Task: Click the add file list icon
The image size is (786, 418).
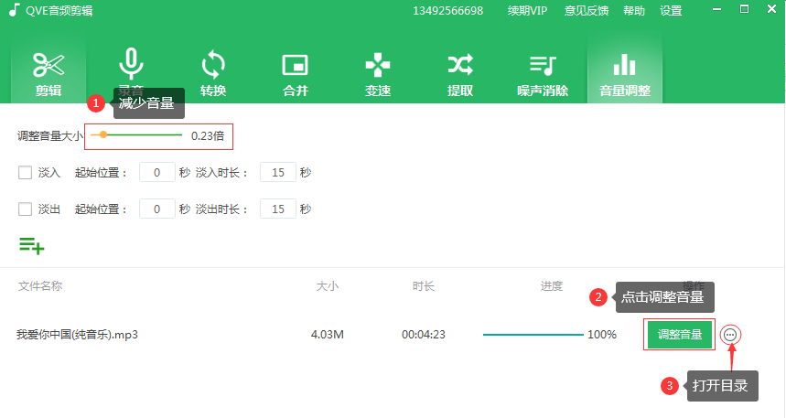Action: coord(31,244)
